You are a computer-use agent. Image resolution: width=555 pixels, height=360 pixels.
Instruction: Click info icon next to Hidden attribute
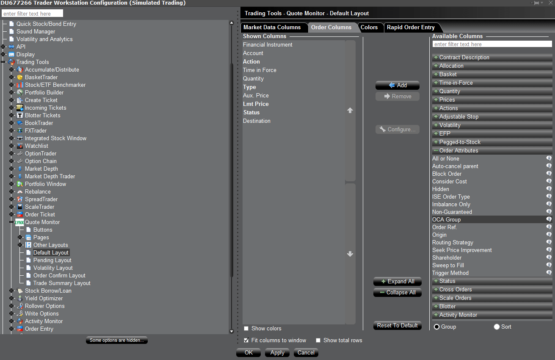(x=549, y=189)
